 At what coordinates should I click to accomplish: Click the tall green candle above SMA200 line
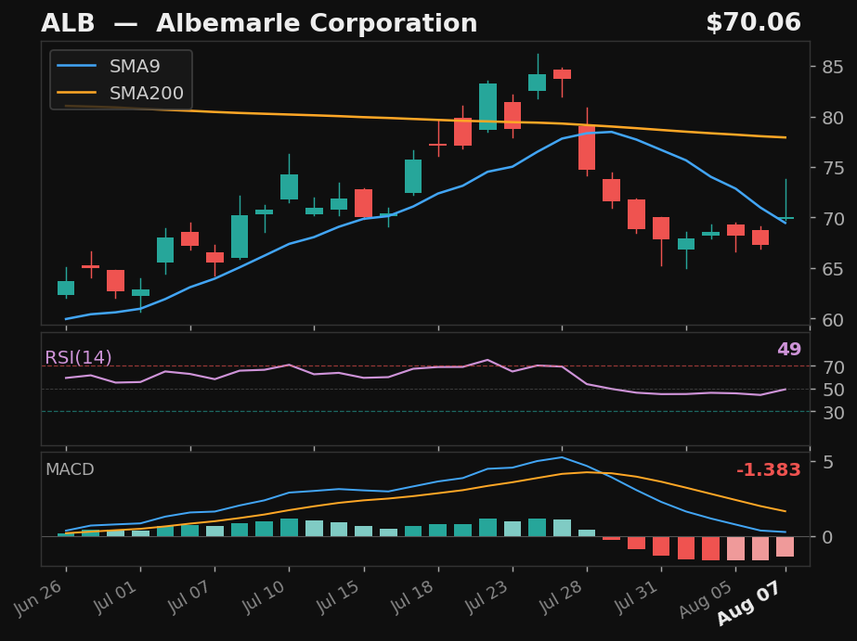488,107
